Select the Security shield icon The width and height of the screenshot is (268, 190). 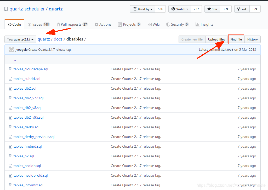click(168, 24)
